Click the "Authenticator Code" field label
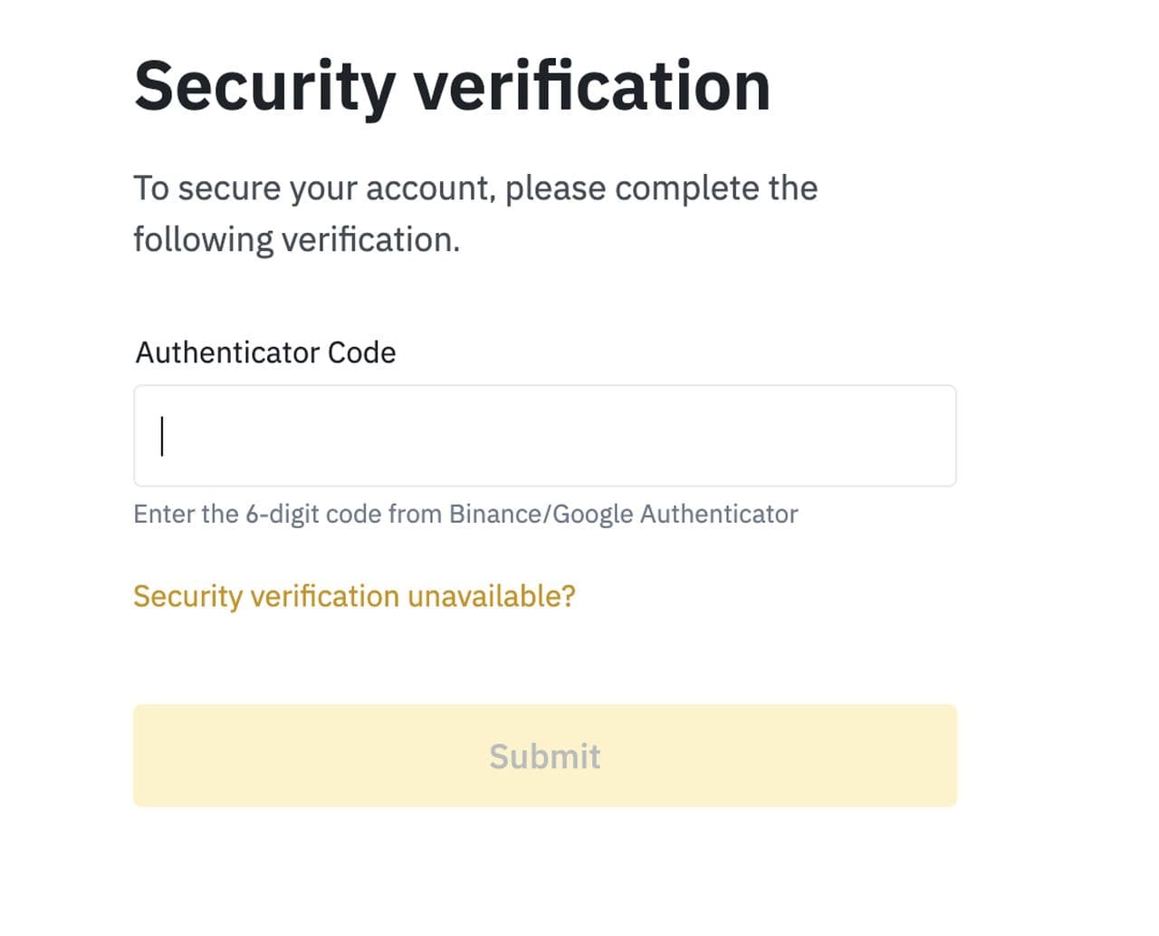The width and height of the screenshot is (1159, 936). click(265, 352)
